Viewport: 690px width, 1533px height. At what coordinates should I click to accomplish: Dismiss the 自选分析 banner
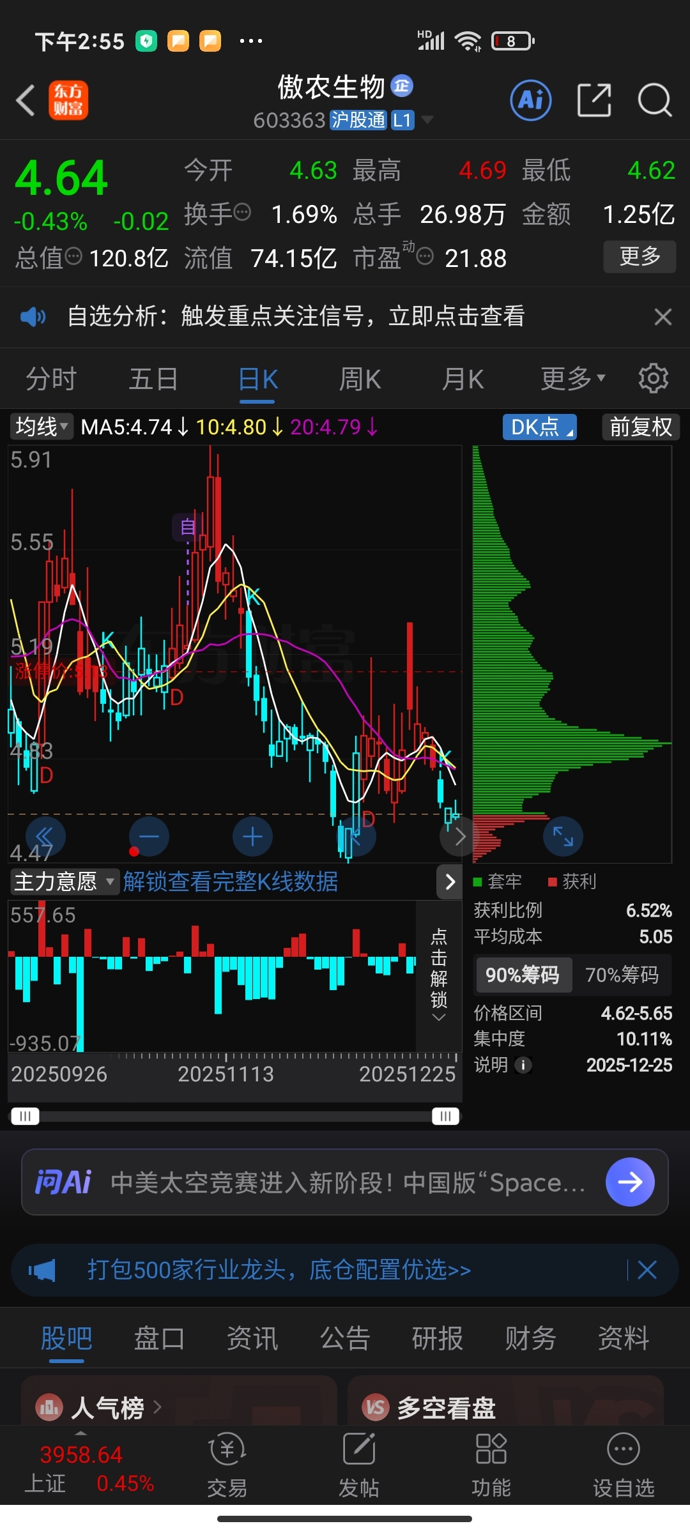[x=663, y=316]
